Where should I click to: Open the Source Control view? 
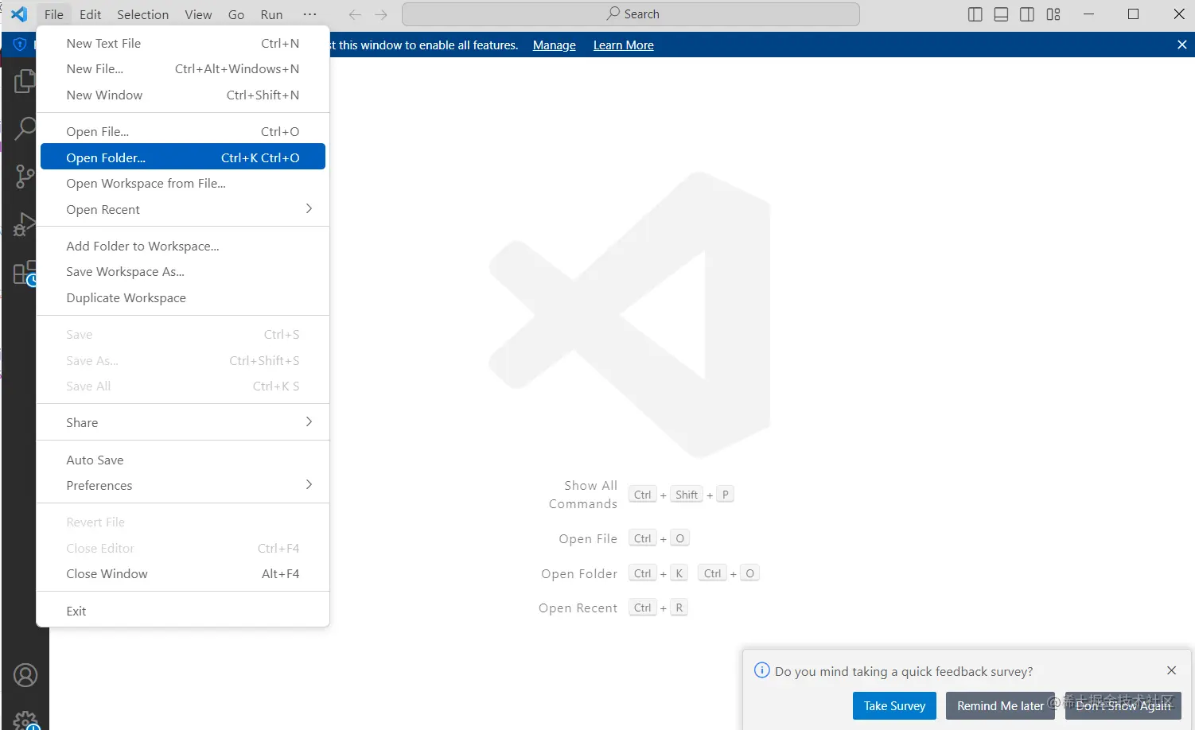click(25, 176)
